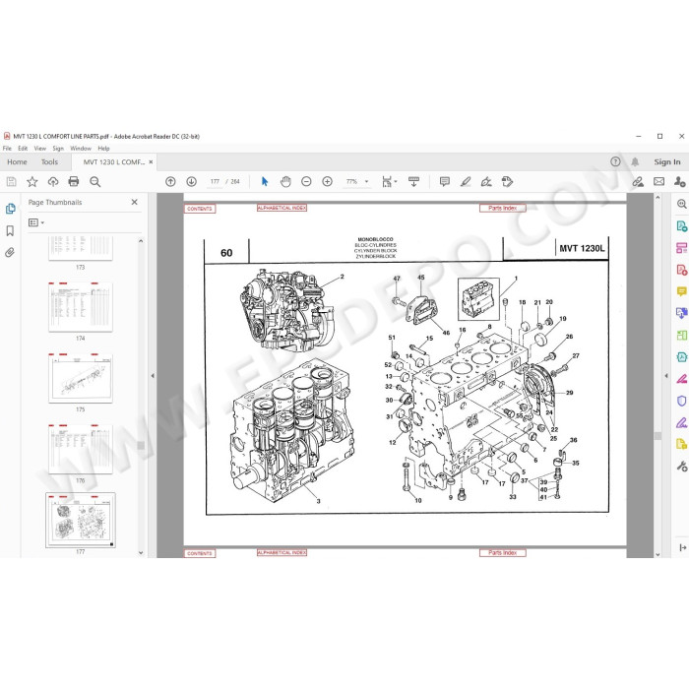Add a sticky note comment
Screen dimensions: 689x689
[x=445, y=181]
